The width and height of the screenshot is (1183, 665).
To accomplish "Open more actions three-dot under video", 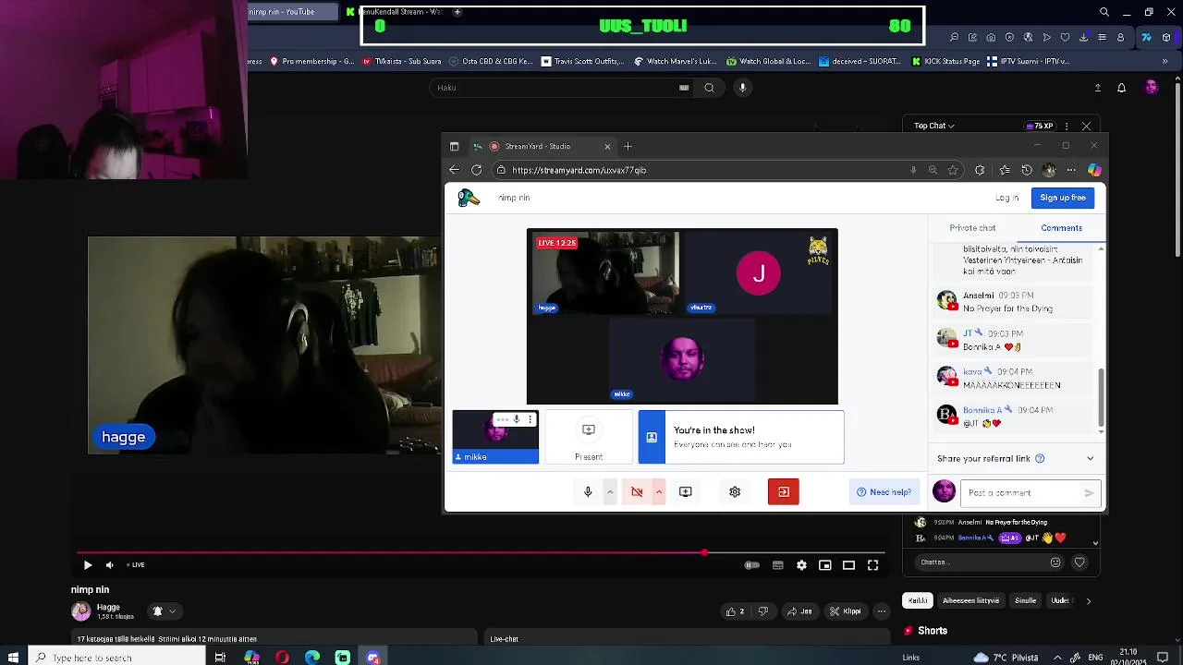I will click(882, 611).
